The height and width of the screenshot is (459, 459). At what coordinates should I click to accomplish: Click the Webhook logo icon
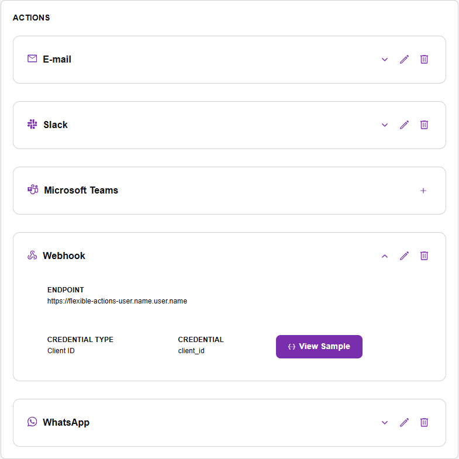[x=32, y=256]
